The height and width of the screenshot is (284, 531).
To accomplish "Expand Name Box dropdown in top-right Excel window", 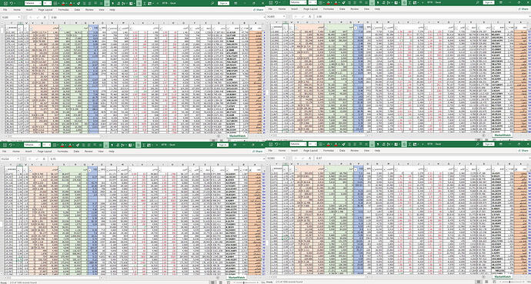I will (284, 16).
